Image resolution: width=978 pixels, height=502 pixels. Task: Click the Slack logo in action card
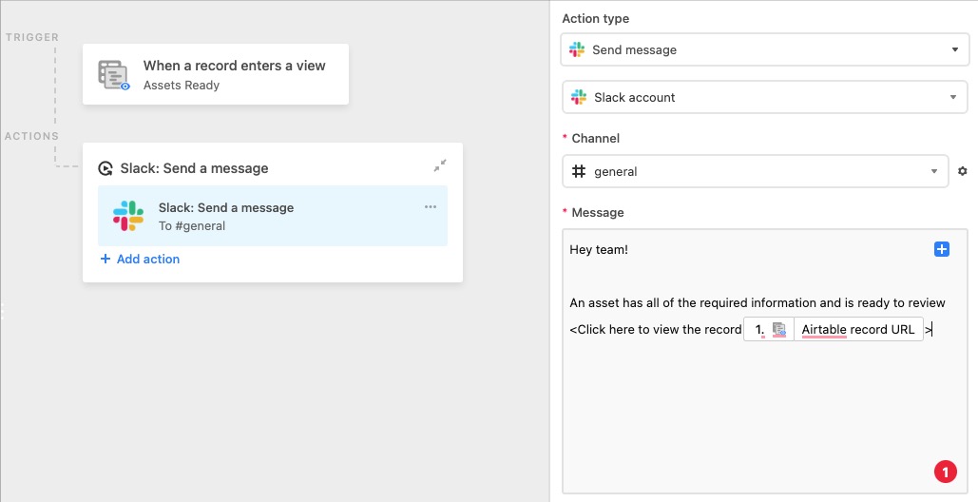coord(128,216)
